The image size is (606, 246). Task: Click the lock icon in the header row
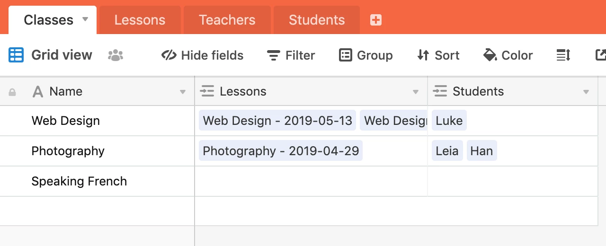pos(12,92)
